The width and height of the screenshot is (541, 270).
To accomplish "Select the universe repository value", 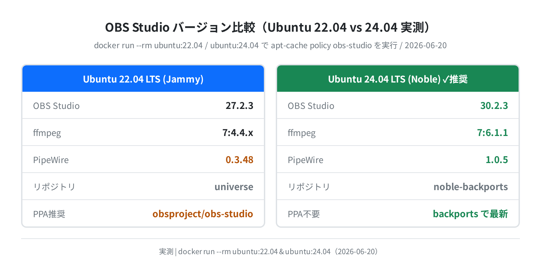I will (234, 187).
